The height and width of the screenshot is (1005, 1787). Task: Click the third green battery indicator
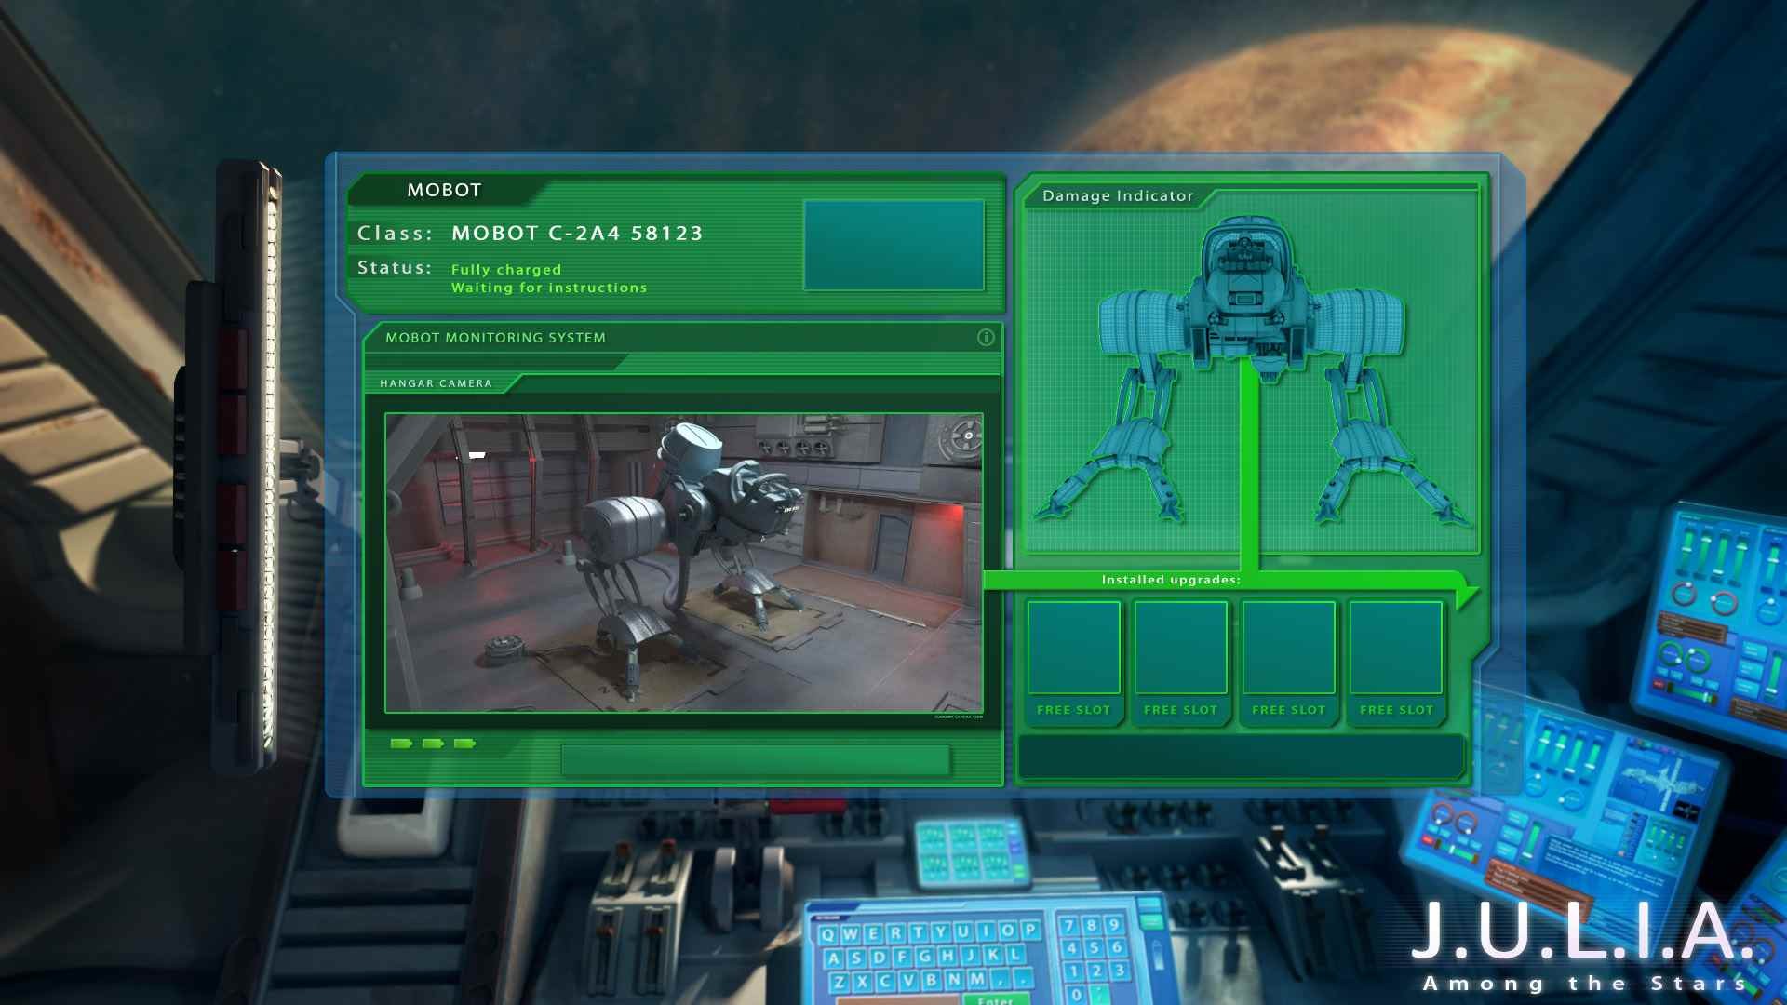point(464,744)
